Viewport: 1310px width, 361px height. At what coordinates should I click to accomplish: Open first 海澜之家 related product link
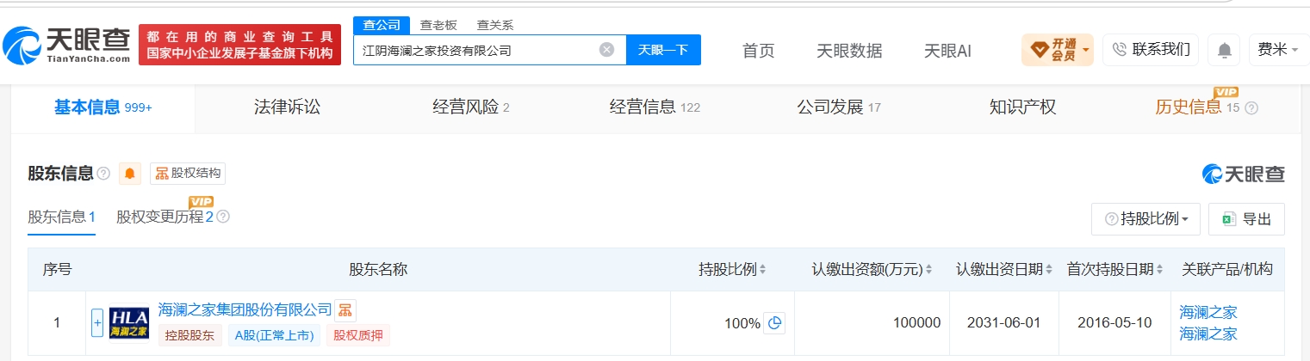(x=1208, y=312)
